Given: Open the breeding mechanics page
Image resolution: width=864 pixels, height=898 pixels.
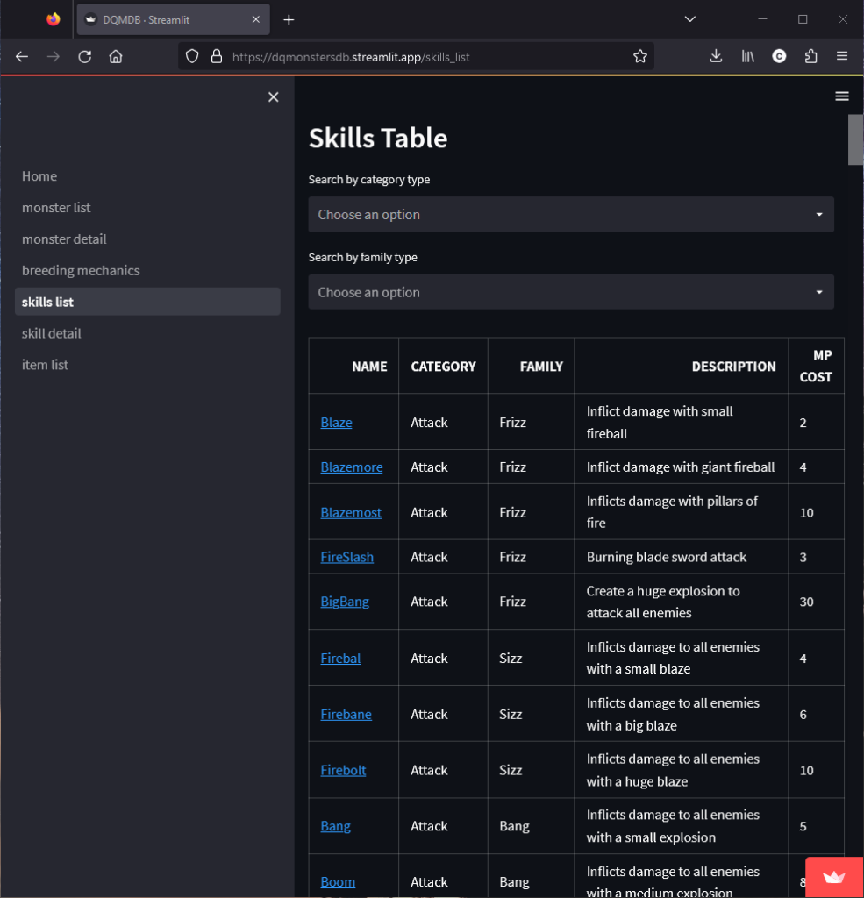Looking at the screenshot, I should click(x=81, y=270).
